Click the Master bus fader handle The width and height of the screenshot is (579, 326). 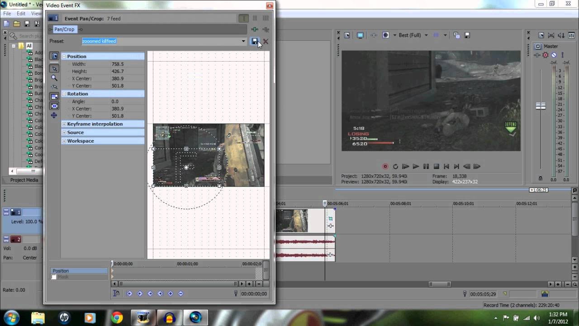click(x=541, y=106)
